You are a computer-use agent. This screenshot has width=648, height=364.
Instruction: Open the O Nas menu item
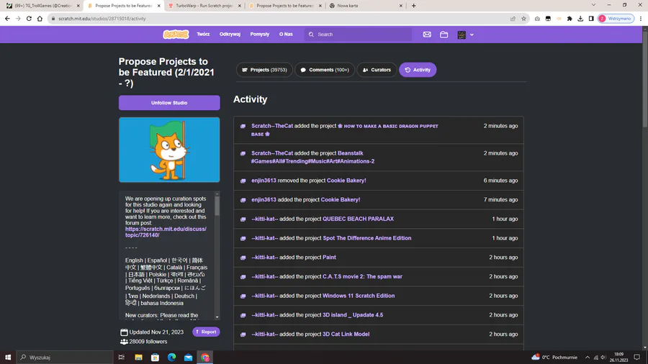pos(286,35)
